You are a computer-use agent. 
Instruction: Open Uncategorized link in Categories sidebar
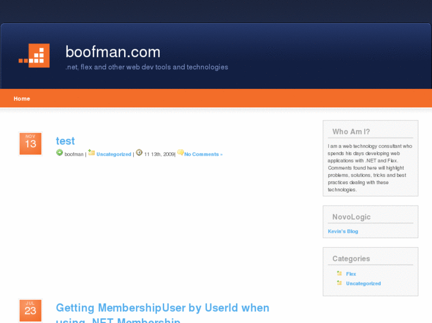coord(364,283)
